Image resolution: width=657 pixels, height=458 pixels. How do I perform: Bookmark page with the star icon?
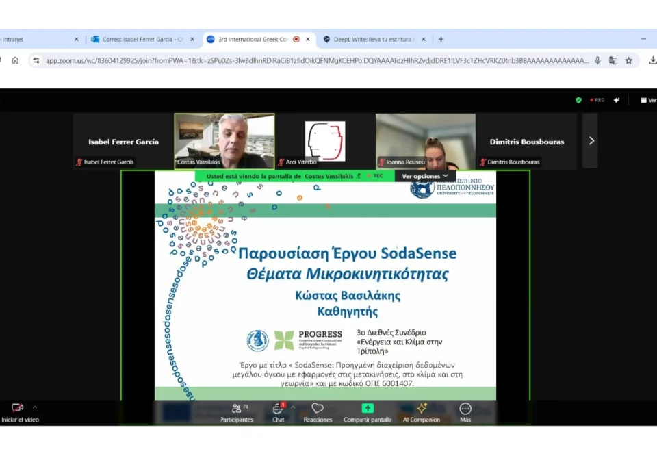[x=629, y=60]
